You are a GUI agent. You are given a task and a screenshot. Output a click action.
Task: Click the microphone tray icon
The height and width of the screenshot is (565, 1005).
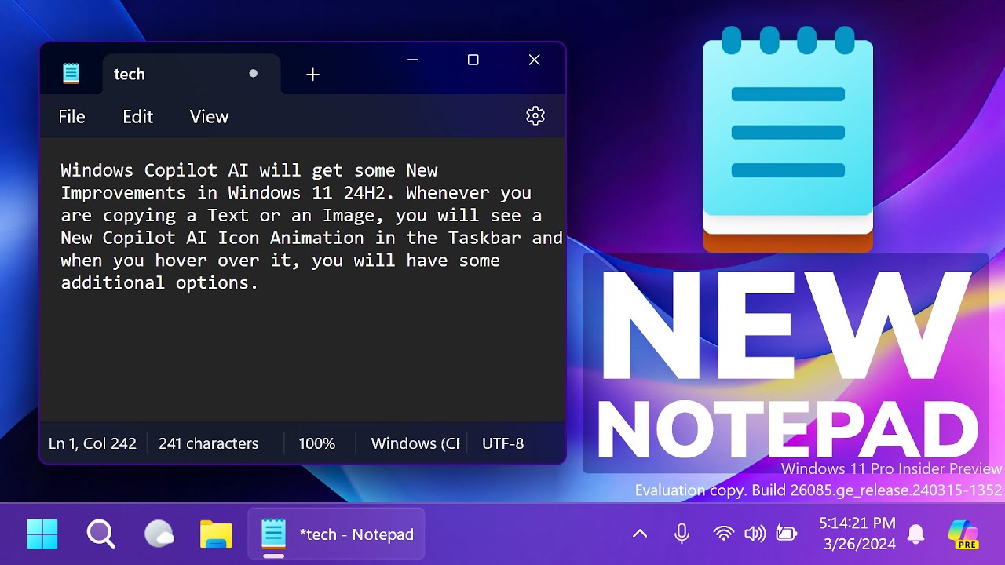pyautogui.click(x=682, y=534)
